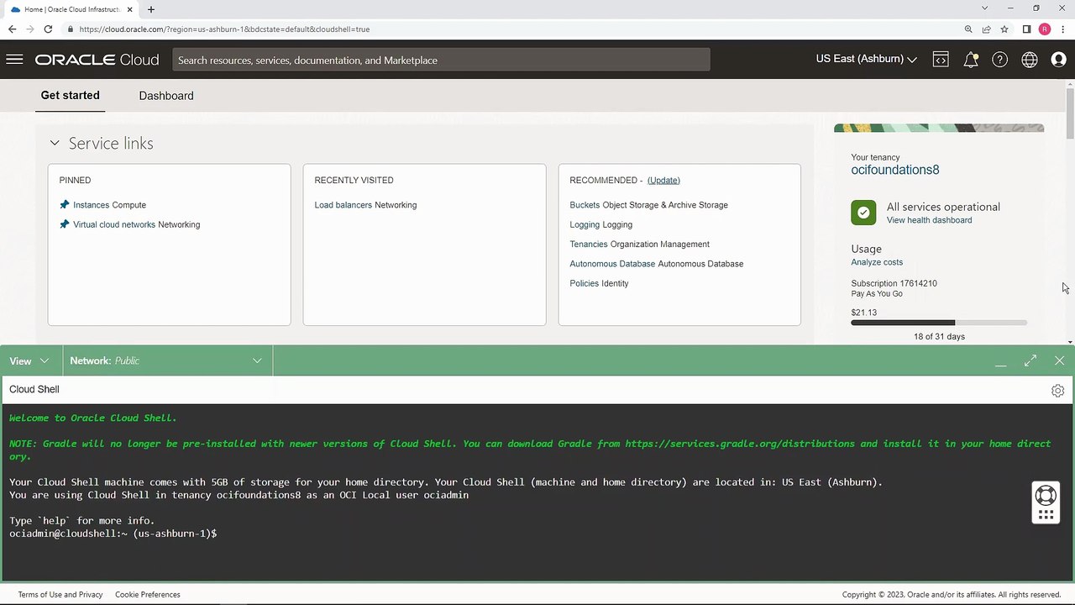
Task: Click Analyze costs link
Action: click(x=877, y=262)
